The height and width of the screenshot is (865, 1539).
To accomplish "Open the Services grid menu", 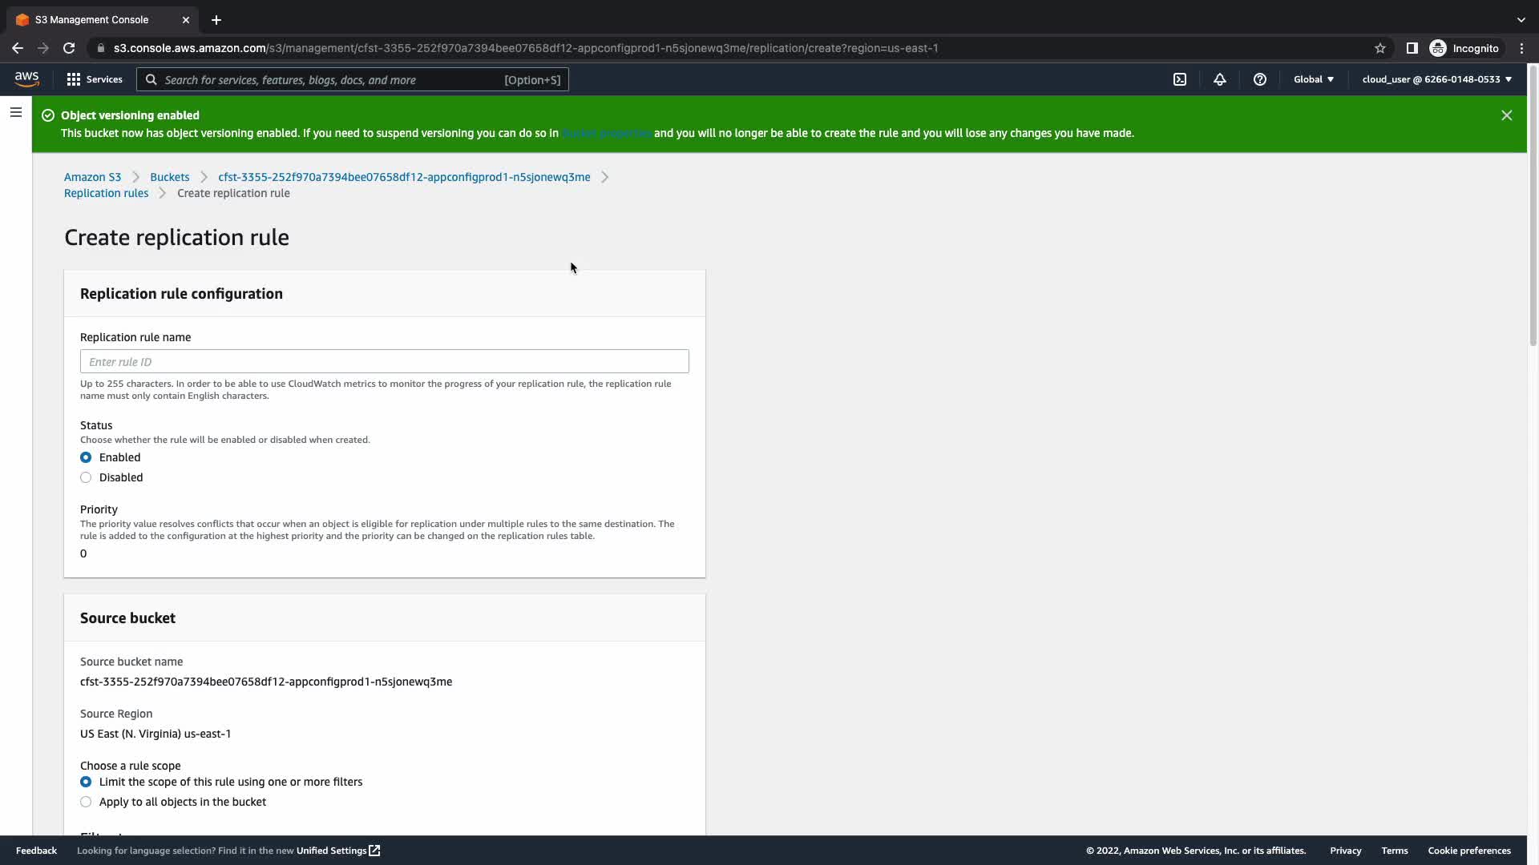I will tap(95, 79).
